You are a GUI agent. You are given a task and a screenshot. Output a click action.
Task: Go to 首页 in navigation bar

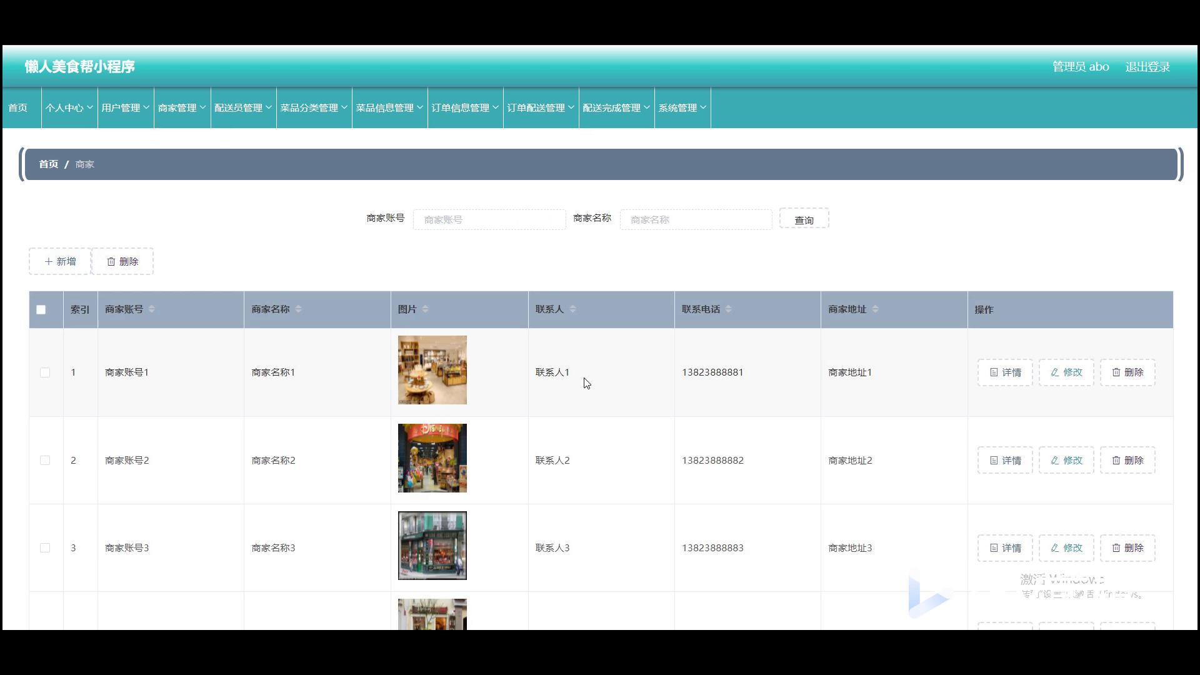click(18, 108)
